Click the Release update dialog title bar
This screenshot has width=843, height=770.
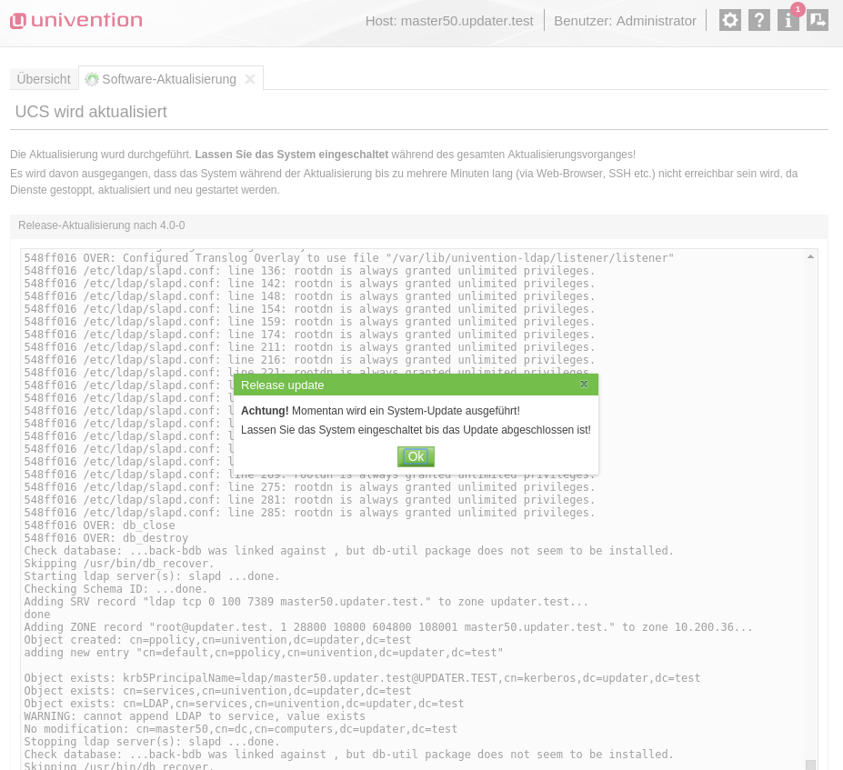coord(400,385)
